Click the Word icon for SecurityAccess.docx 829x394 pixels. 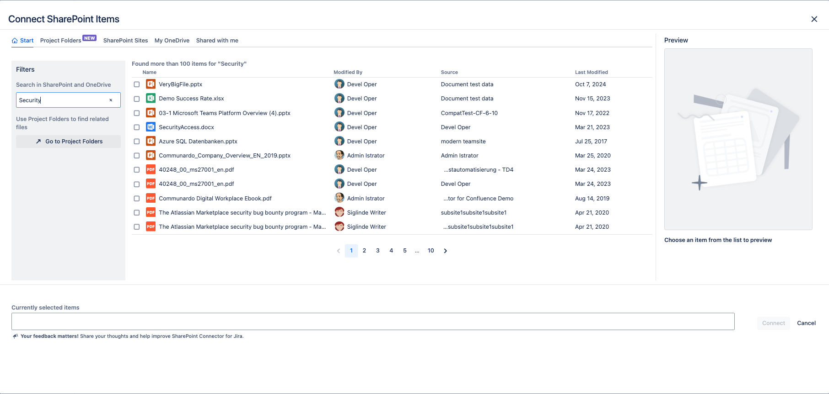[x=151, y=127]
